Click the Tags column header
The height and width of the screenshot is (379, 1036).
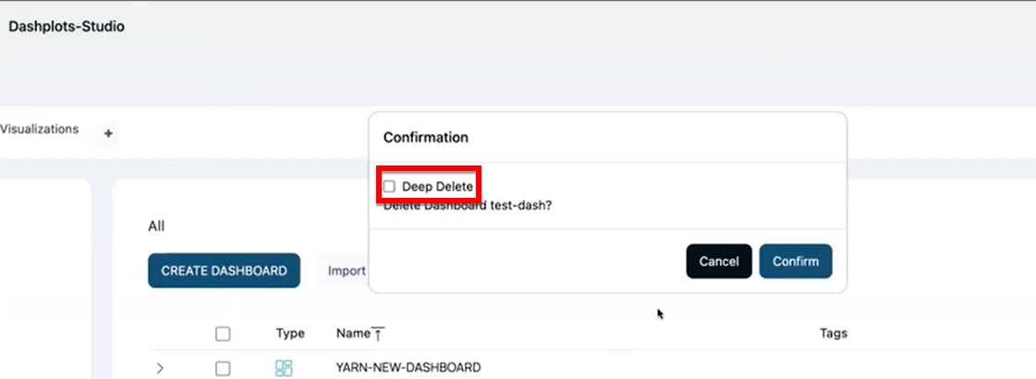pyautogui.click(x=833, y=334)
